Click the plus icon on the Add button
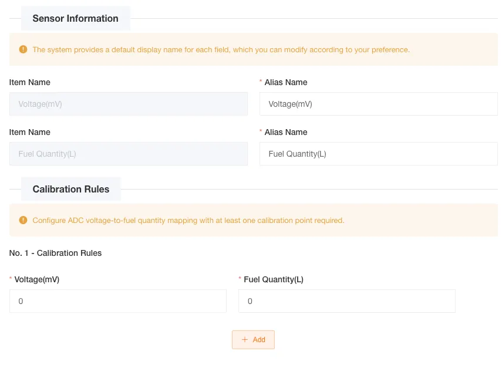This screenshot has width=502, height=365. pos(245,340)
